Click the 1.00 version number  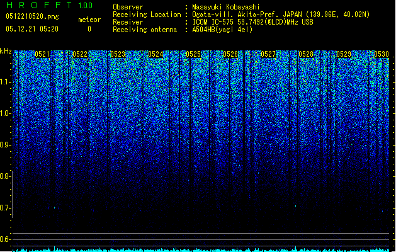[x=86, y=5]
